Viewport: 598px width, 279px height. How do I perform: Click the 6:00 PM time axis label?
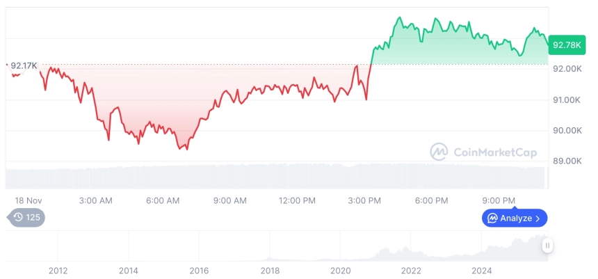431,200
